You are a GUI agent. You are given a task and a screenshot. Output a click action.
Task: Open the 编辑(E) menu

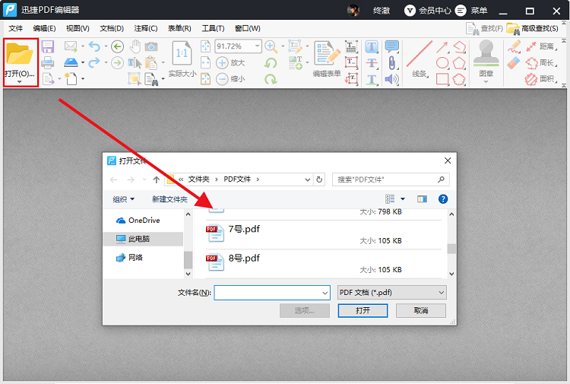click(44, 28)
